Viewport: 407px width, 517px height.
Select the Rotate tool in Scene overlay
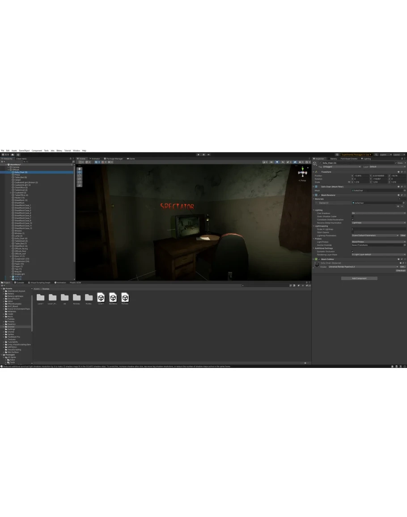(80, 175)
